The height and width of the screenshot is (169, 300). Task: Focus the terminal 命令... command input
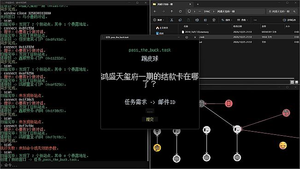[x=74, y=165]
